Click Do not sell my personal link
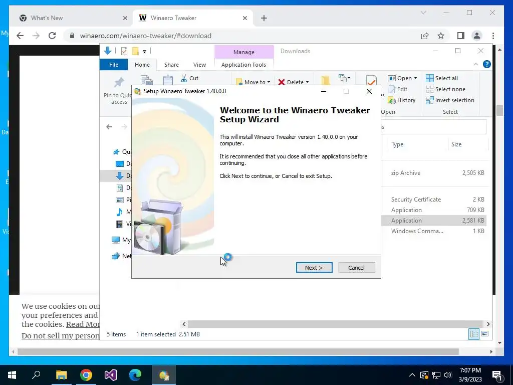Image resolution: width=513 pixels, height=385 pixels. click(61, 335)
